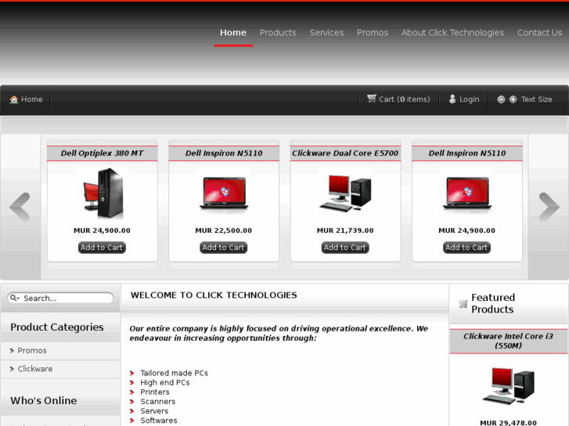Click Dell Optiplex 380 MT title
This screenshot has height=426, width=569.
(x=102, y=153)
